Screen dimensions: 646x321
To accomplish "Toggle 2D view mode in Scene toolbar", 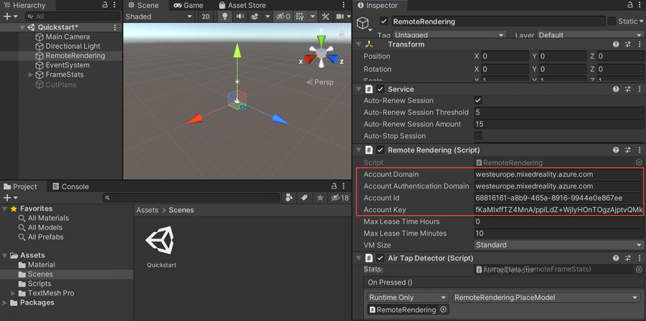I will (x=206, y=16).
